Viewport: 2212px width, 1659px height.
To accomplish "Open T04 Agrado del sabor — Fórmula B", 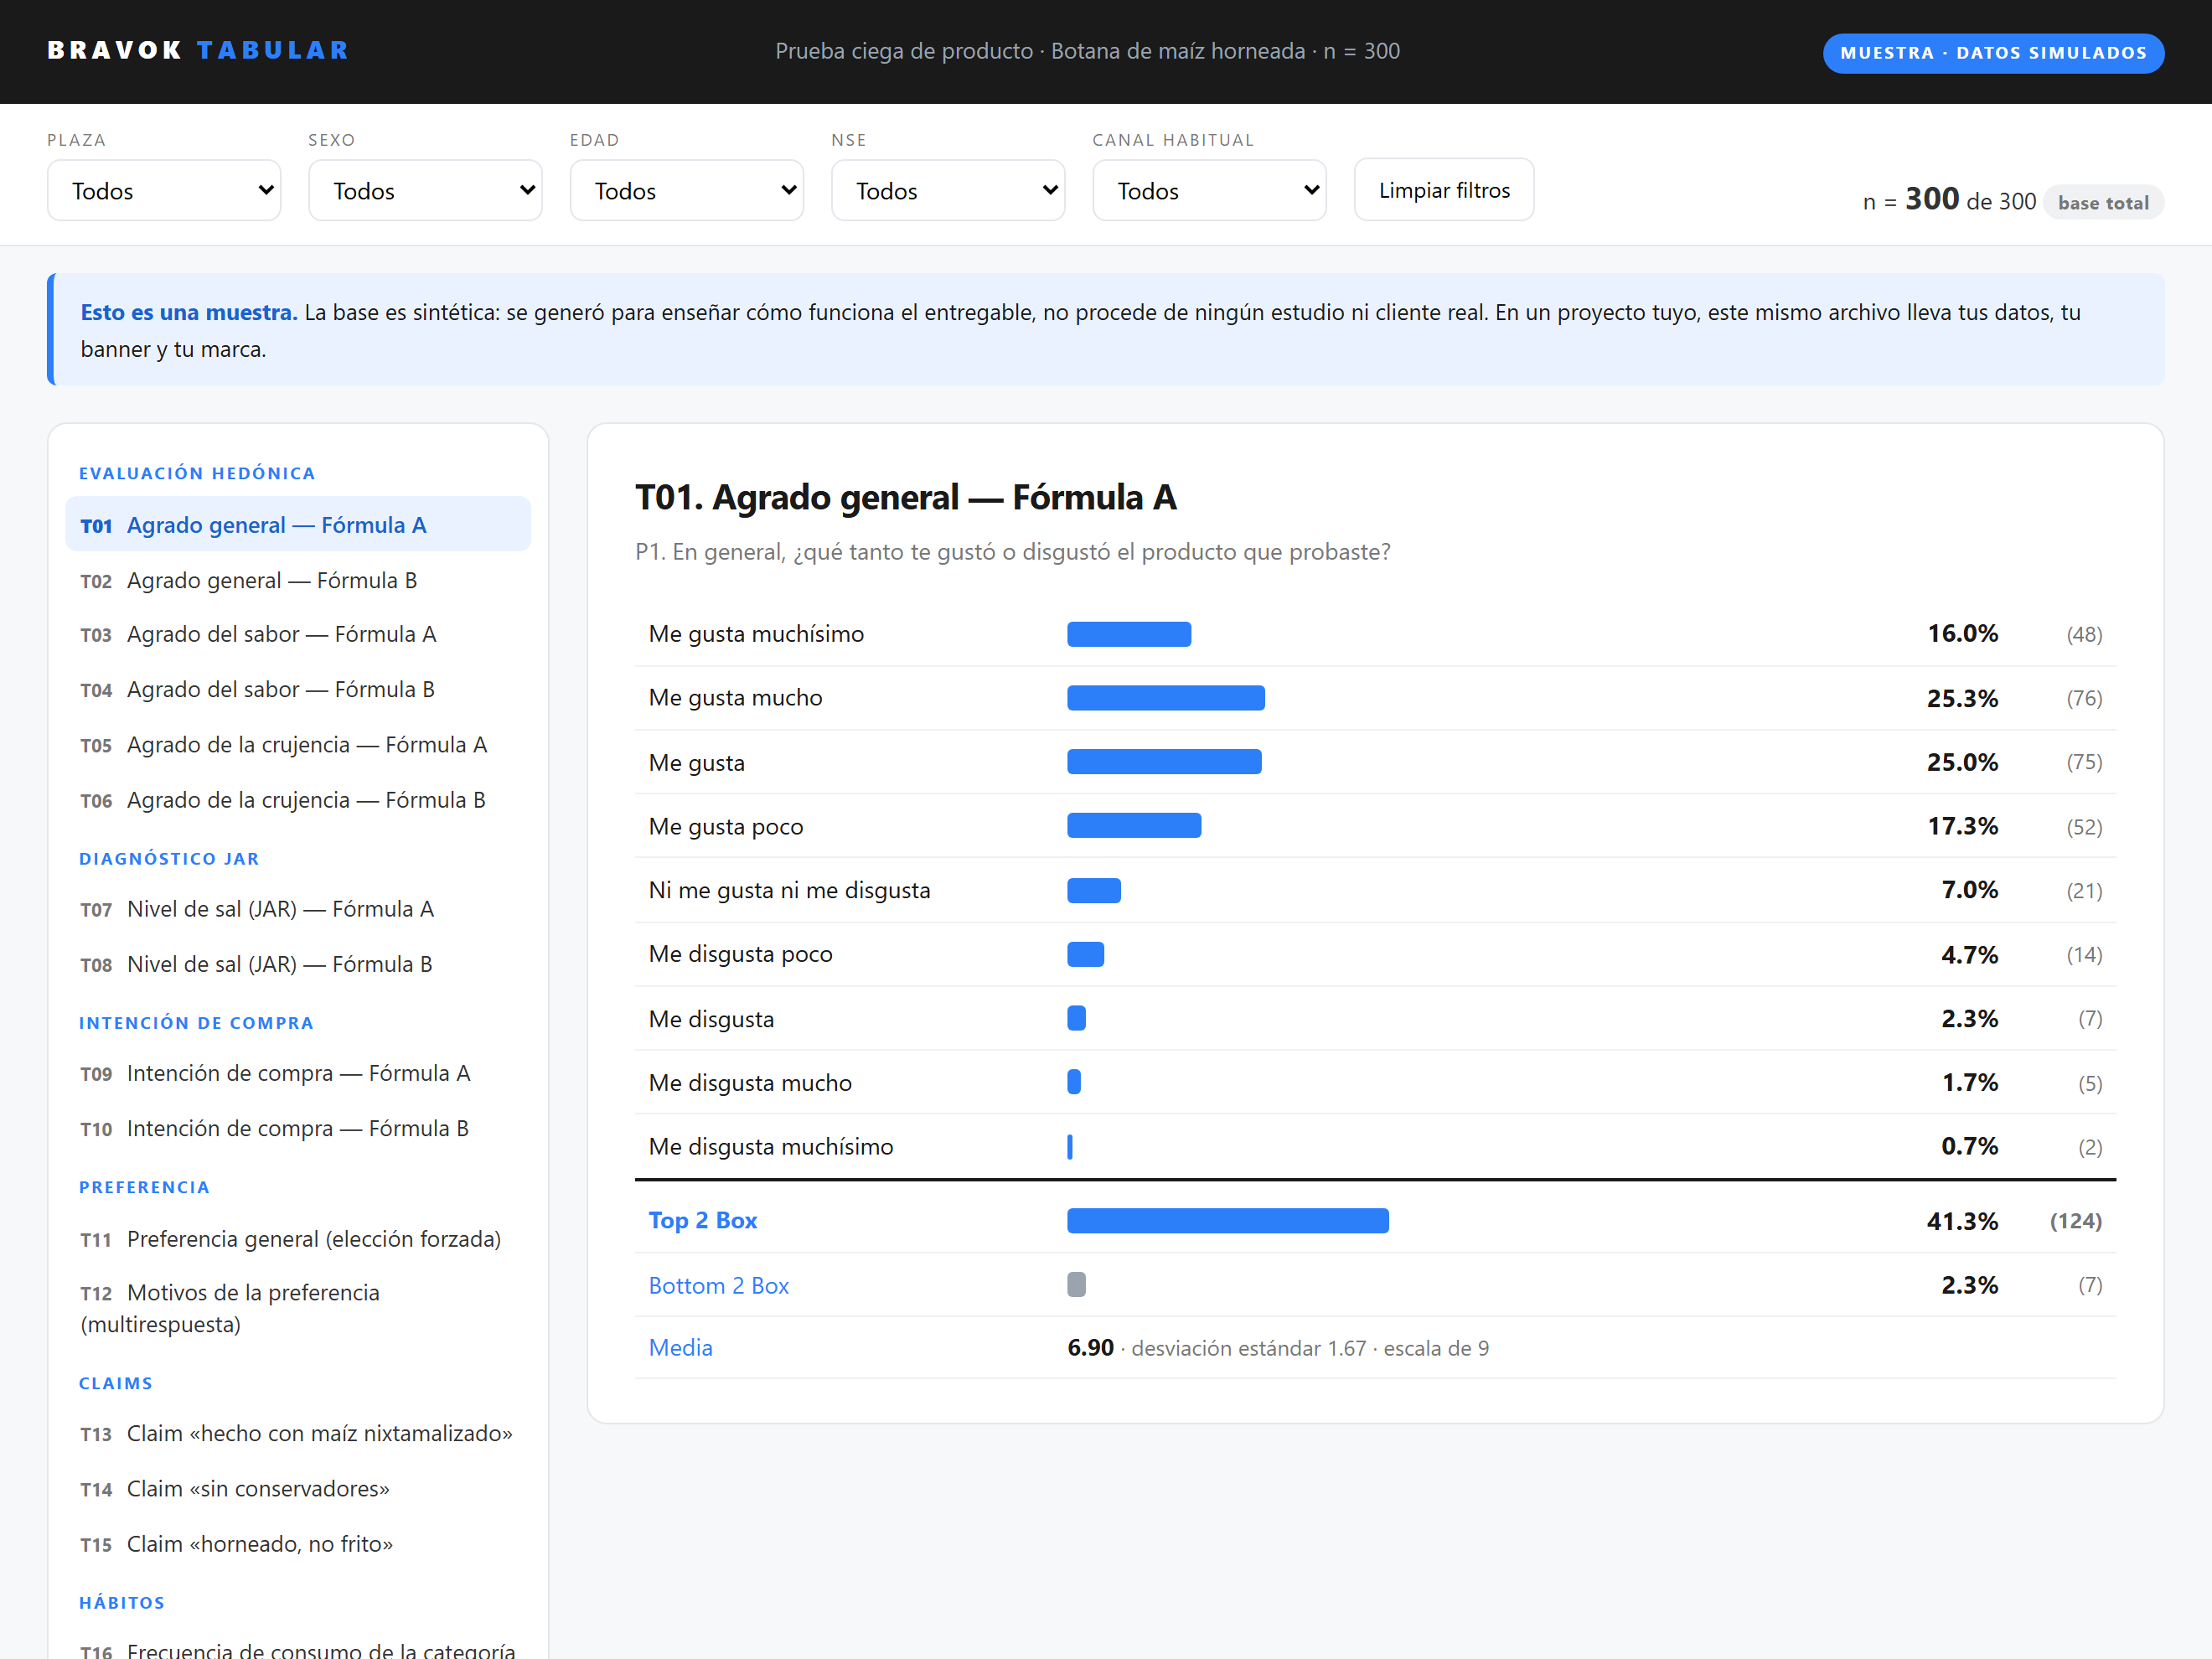I will [298, 689].
